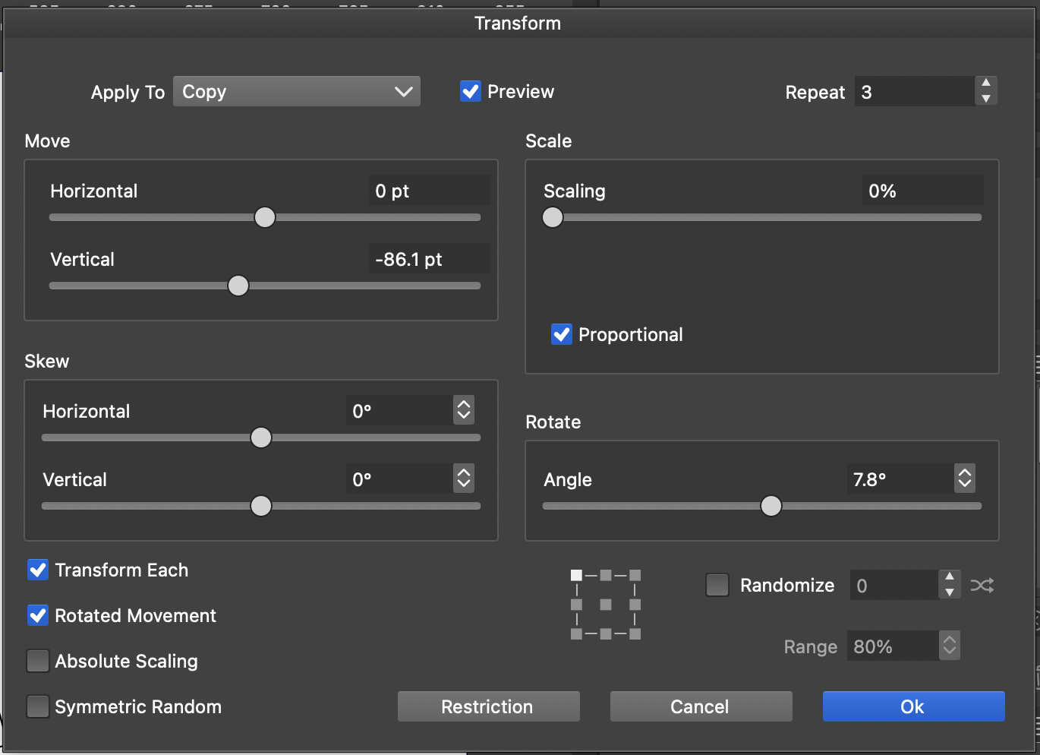1040x755 pixels.
Task: Enable the Absolute Scaling checkbox
Action: [x=38, y=661]
